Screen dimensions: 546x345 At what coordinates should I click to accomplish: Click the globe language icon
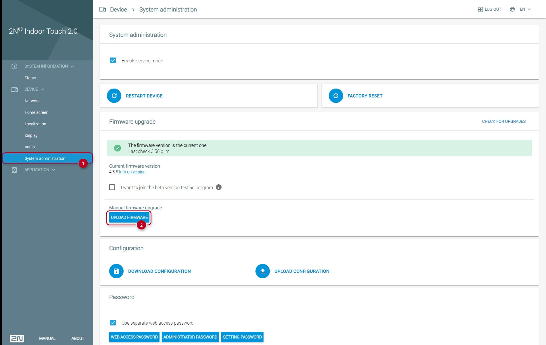point(512,9)
